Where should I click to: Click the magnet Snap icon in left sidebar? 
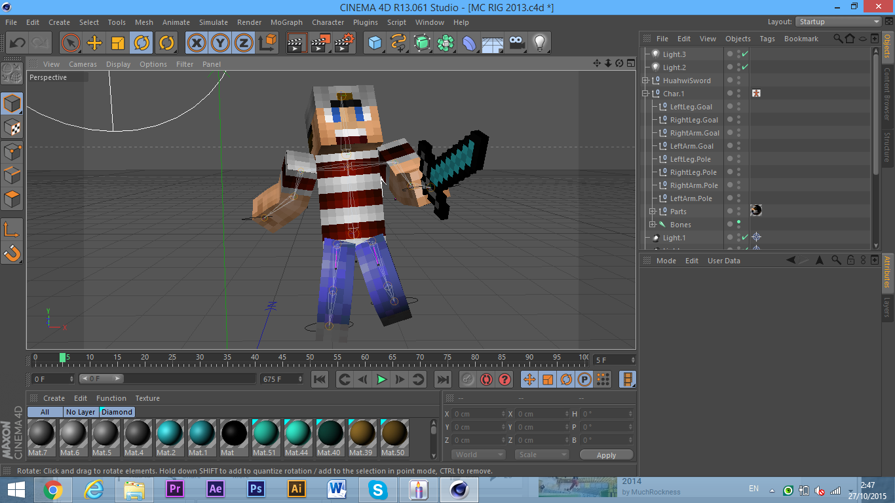12,252
